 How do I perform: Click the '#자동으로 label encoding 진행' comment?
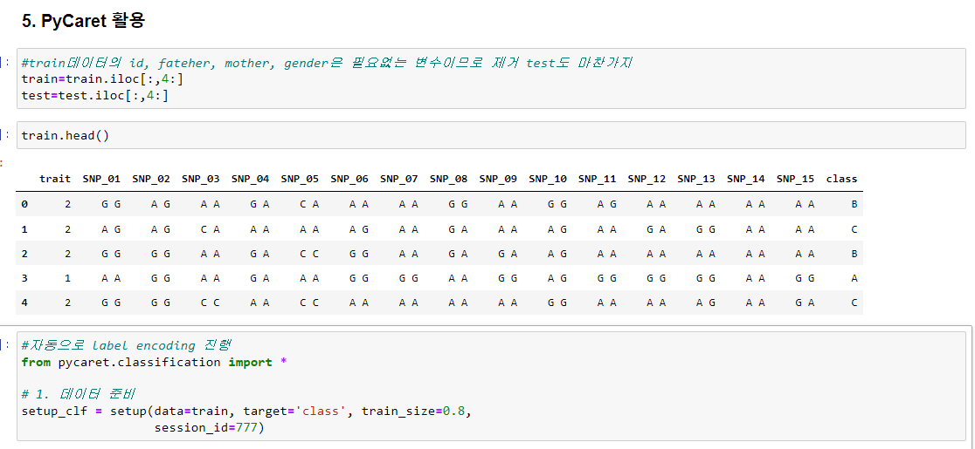(x=126, y=345)
